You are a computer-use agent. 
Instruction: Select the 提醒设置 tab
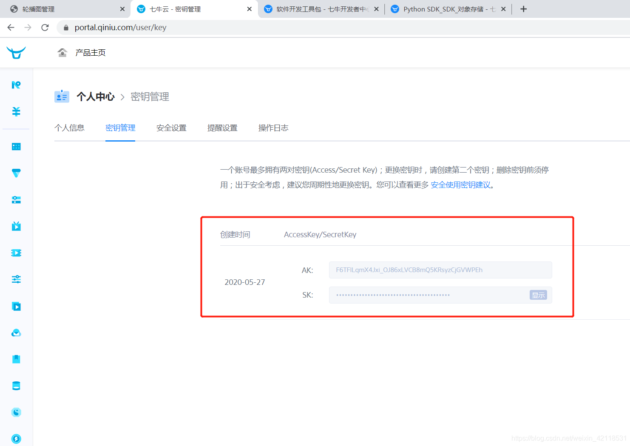coord(222,128)
